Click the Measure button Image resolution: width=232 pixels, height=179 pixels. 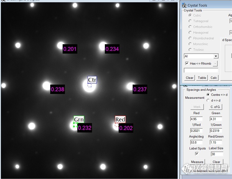coord(197,162)
